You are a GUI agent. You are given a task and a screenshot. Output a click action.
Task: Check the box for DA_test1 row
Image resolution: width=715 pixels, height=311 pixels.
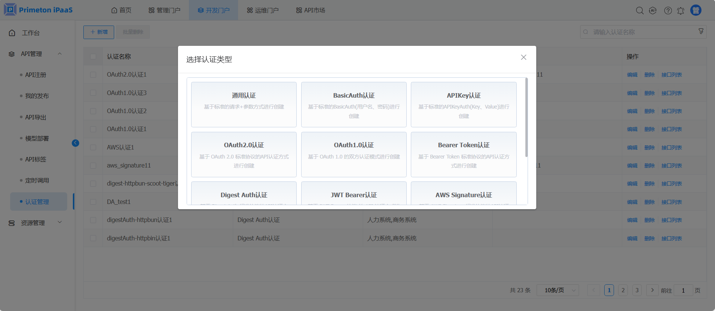93,202
